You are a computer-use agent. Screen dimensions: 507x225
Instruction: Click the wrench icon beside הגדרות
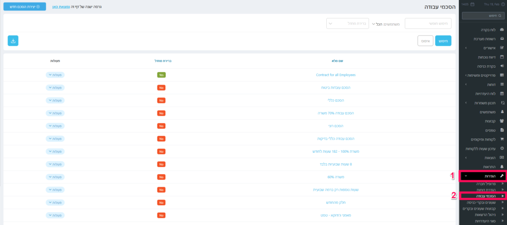tap(502, 176)
